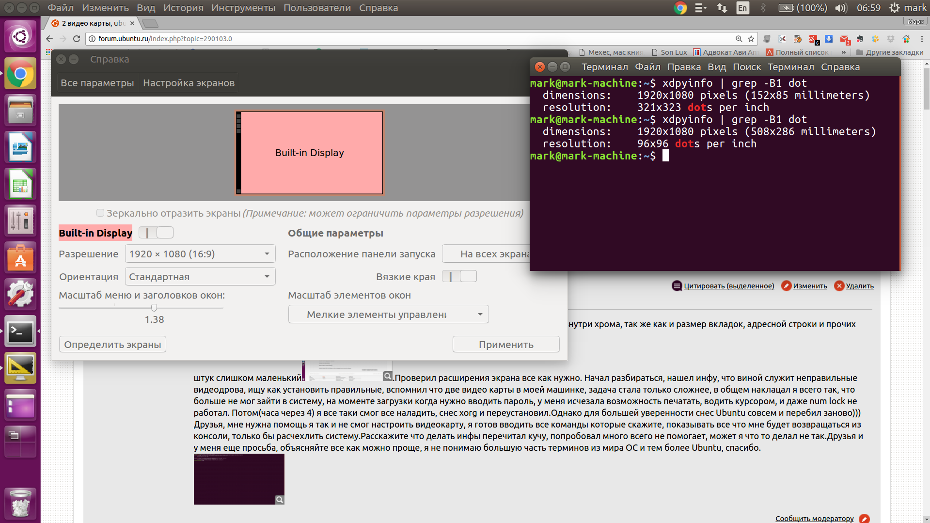Image resolution: width=930 pixels, height=523 pixels.
Task: Go back in the Chrome browser
Action: click(x=49, y=39)
